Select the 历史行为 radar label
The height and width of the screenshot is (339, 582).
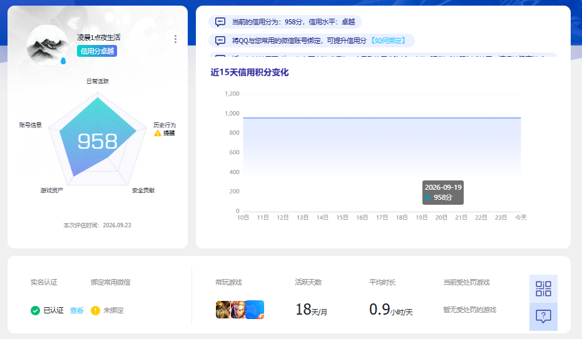[165, 125]
